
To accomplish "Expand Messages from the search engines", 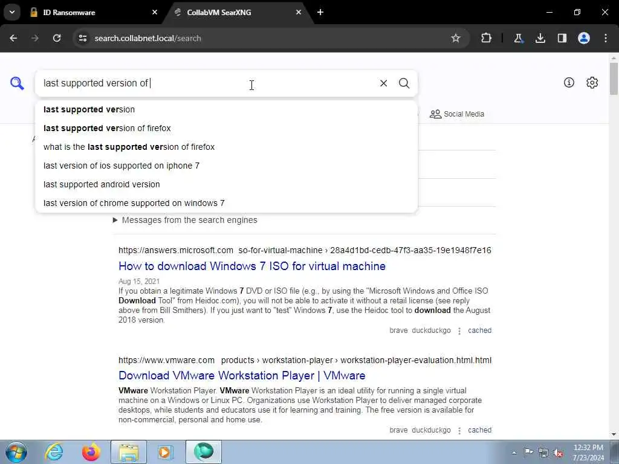I will (185, 220).
